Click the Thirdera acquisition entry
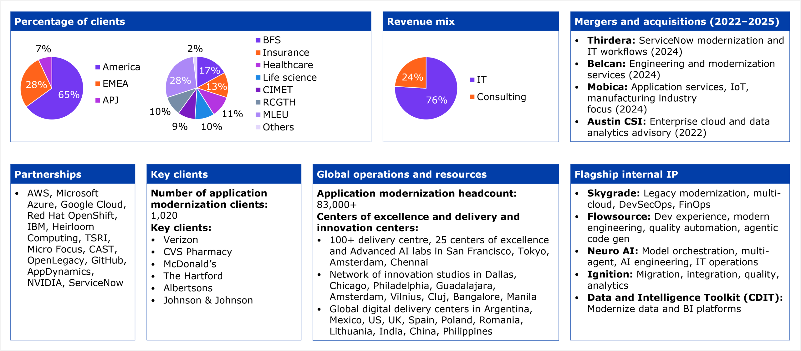 [x=611, y=41]
